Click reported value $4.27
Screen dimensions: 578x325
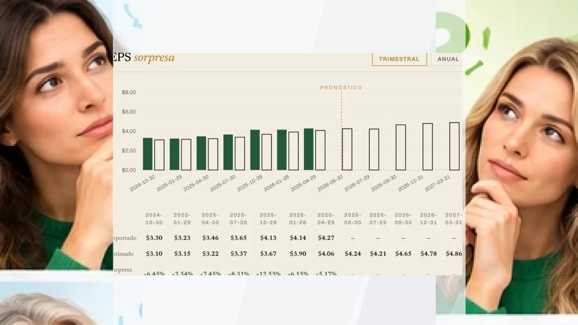pyautogui.click(x=326, y=238)
